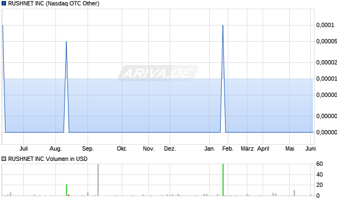Click the volume axis value 20

(320, 185)
